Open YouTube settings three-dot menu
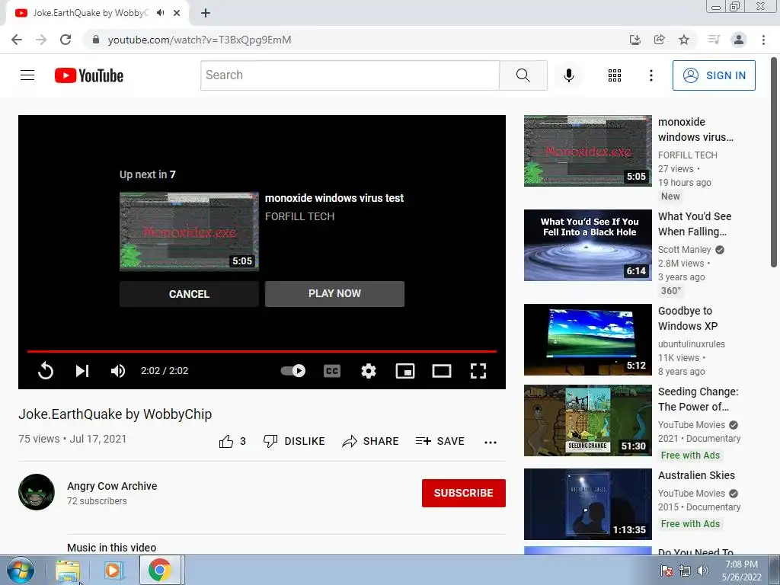Viewport: 780px width, 585px height. point(651,75)
